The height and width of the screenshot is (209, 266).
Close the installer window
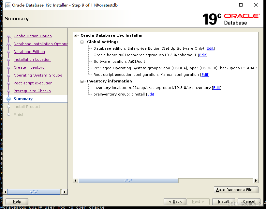click(256, 5)
